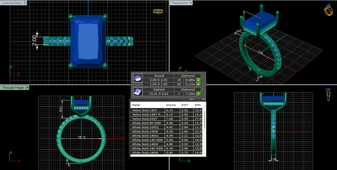Open the Through Finger viewport dropdown arrow

coord(27,88)
